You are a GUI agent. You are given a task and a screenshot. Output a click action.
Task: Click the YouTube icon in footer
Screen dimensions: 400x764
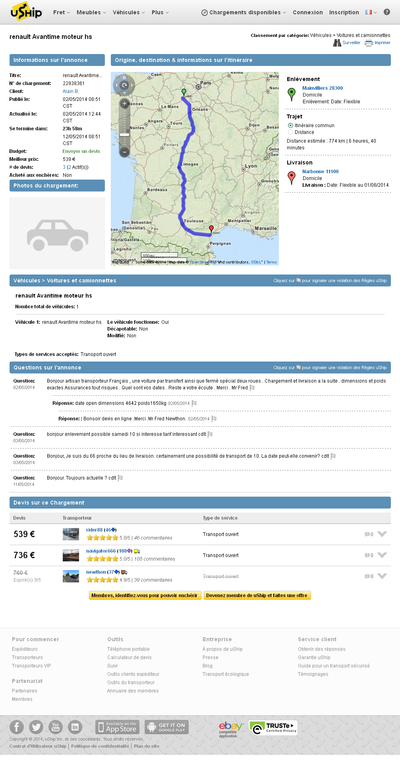click(x=56, y=727)
